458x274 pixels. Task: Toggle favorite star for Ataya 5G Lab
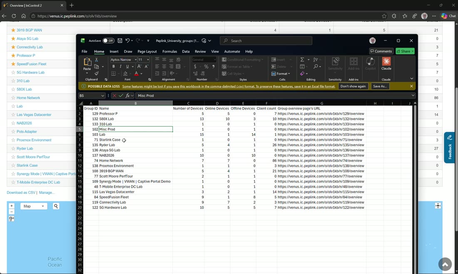(13, 39)
